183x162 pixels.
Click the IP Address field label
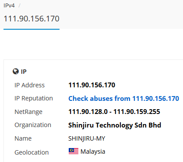tap(29, 85)
